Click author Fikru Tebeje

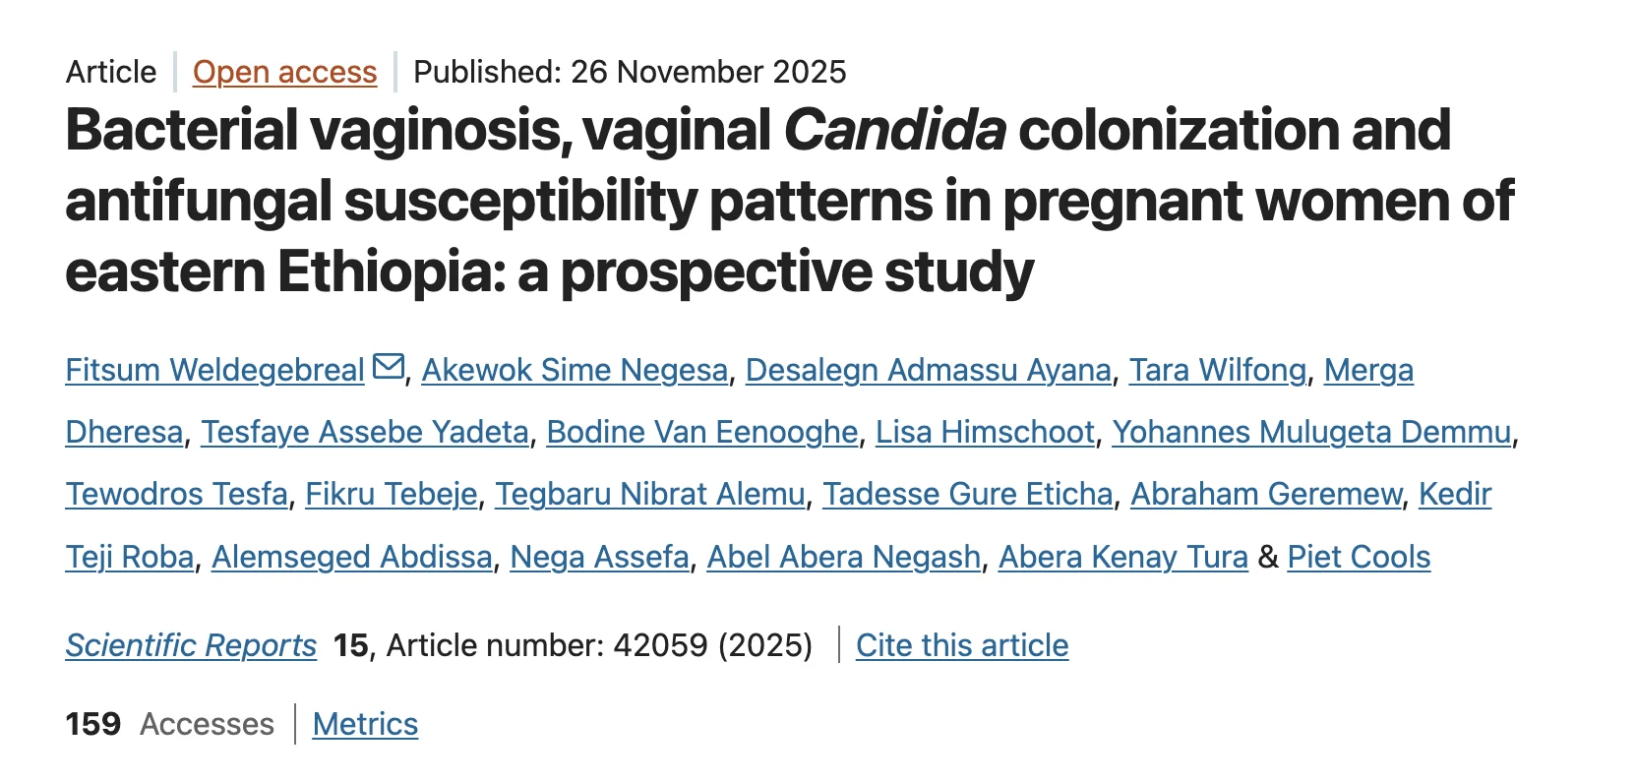pyautogui.click(x=391, y=494)
